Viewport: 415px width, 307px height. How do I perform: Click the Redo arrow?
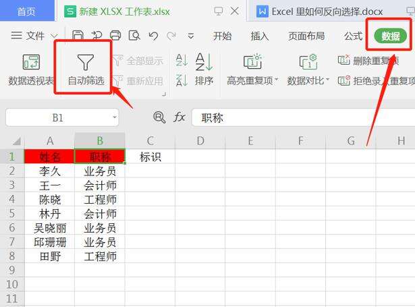172,36
